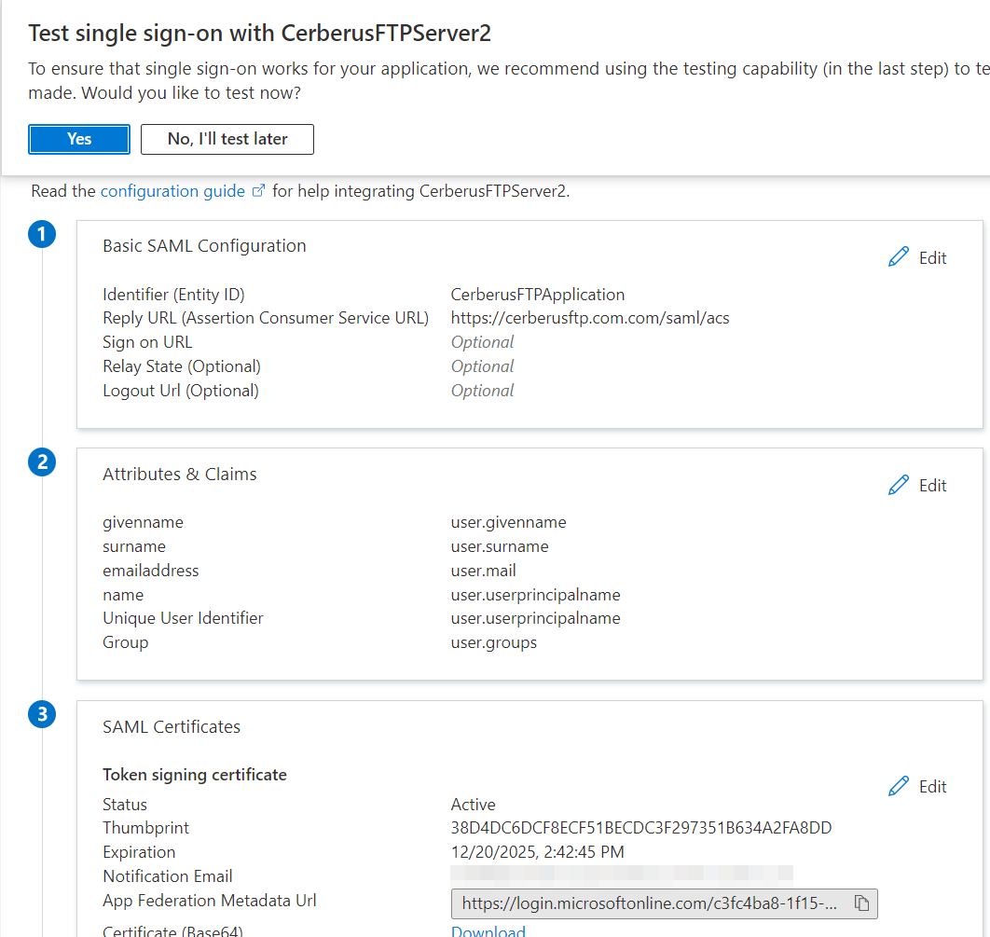990x937 pixels.
Task: Click the Basic SAML Configuration heading
Action: tap(204, 246)
